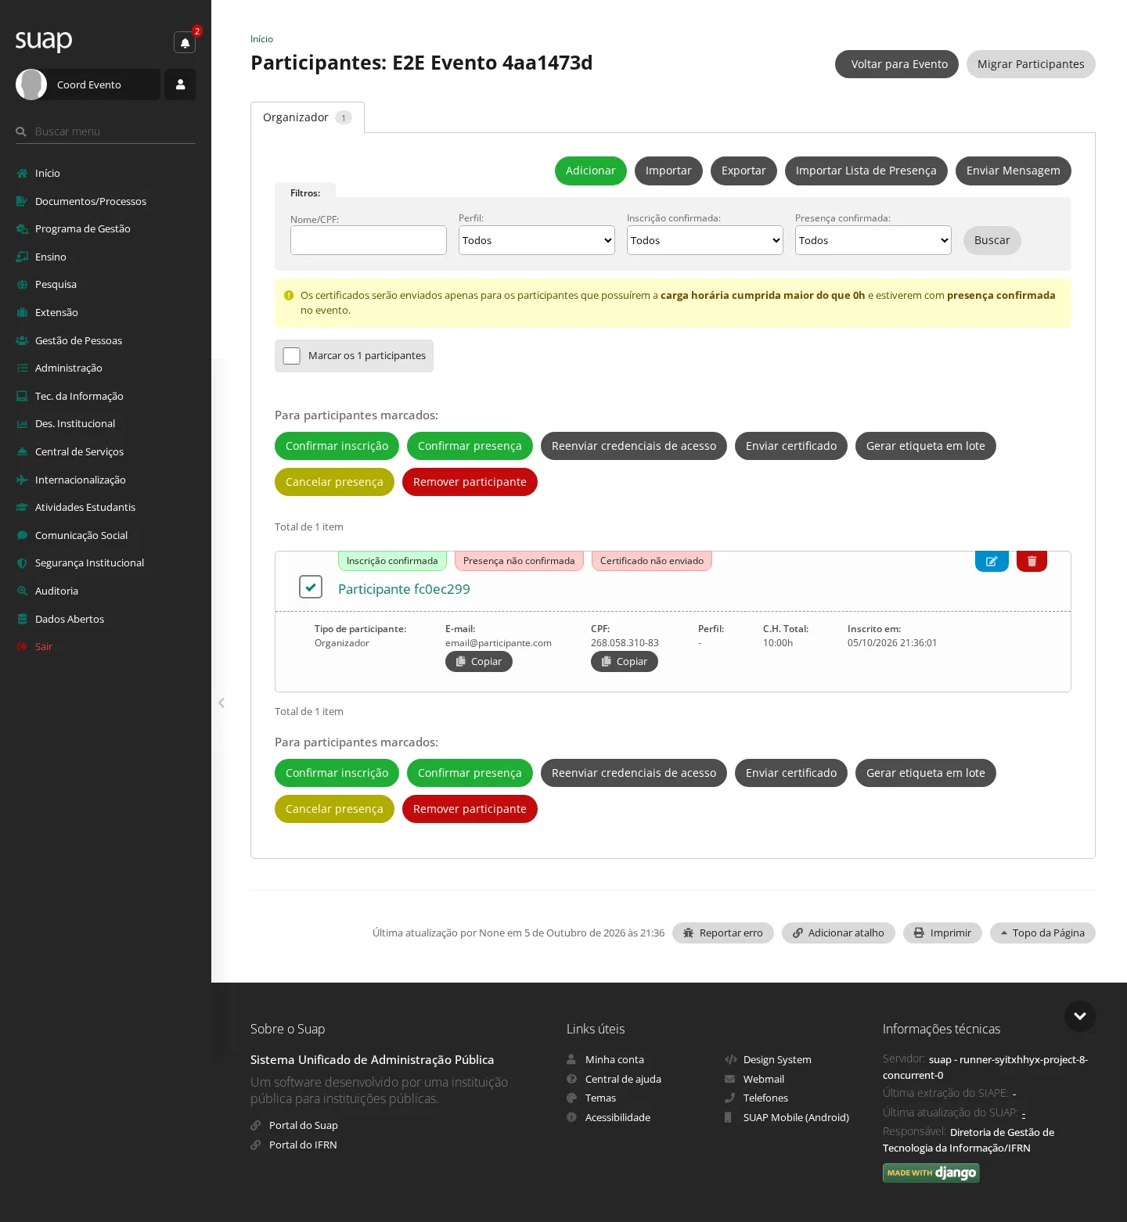Click Sair to log out
1127x1222 pixels.
44,646
